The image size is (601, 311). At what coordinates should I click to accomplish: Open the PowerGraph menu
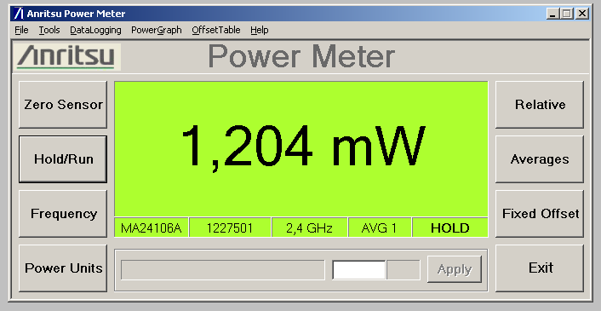tap(157, 30)
